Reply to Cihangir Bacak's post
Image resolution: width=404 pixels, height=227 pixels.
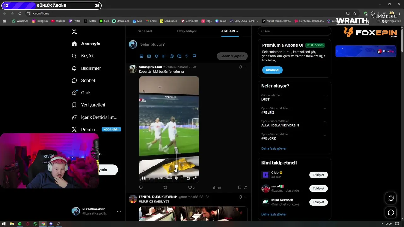(141, 187)
